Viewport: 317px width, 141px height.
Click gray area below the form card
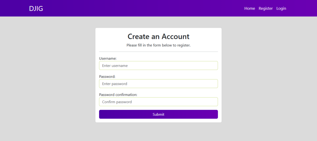click(x=158, y=132)
